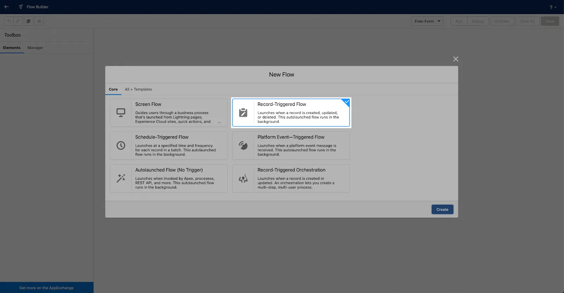Click the Redo toolbar icon
Image resolution: width=564 pixels, height=293 pixels.
click(18, 21)
